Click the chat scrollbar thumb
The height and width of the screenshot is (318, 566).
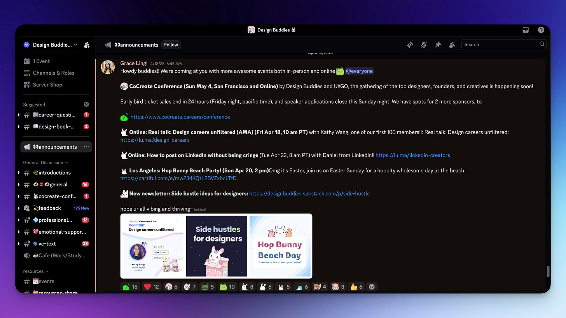tap(548, 271)
